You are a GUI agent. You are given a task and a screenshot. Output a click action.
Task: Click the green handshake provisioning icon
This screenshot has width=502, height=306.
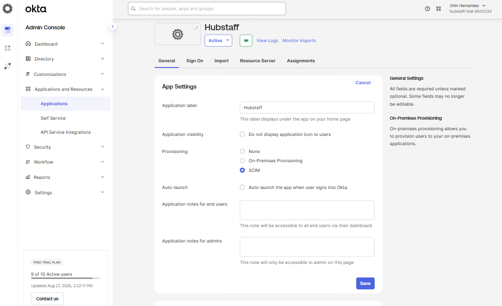click(x=246, y=41)
